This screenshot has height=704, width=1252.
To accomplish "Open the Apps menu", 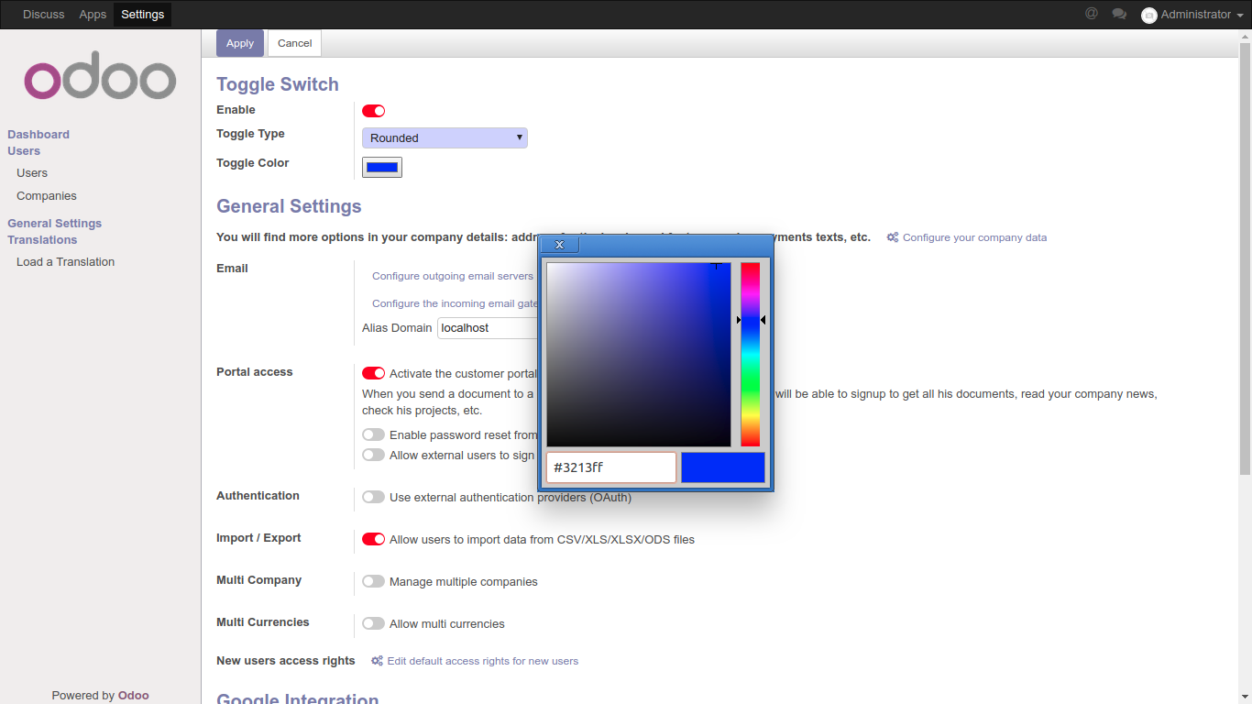I will point(92,14).
